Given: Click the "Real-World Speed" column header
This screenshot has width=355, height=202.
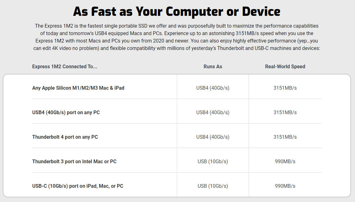Looking at the screenshot, I should pyautogui.click(x=285, y=66).
